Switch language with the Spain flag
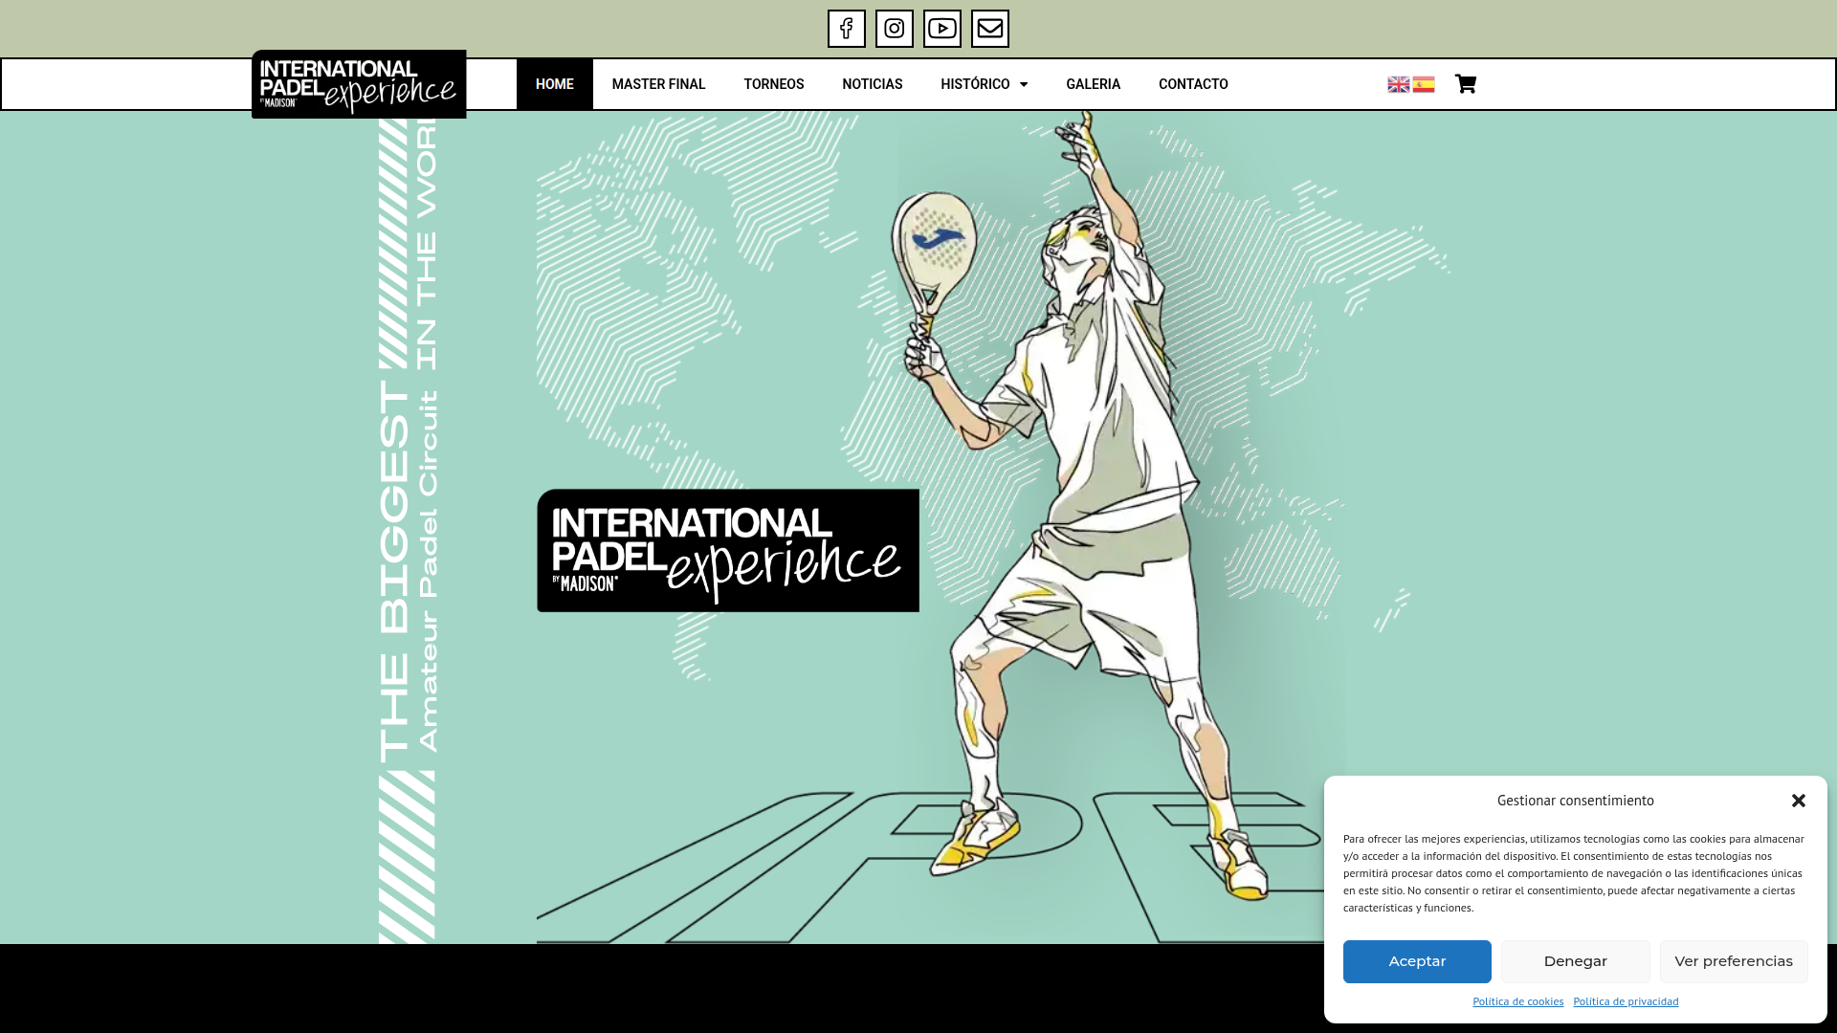 [1423, 84]
